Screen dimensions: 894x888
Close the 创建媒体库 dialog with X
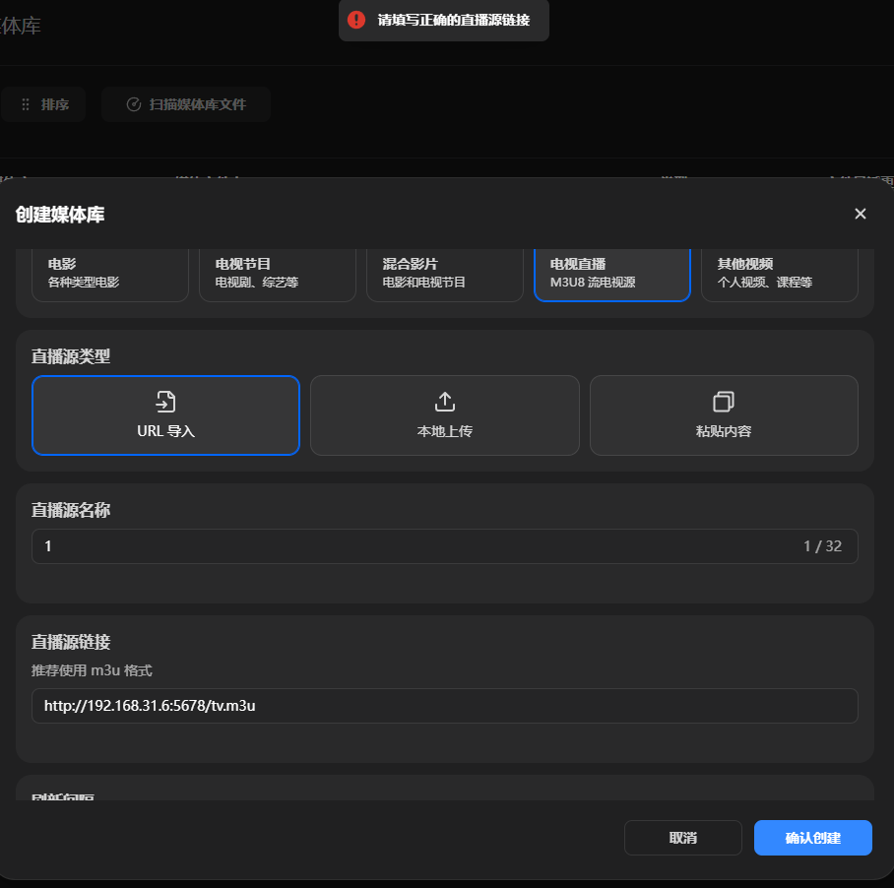point(860,214)
